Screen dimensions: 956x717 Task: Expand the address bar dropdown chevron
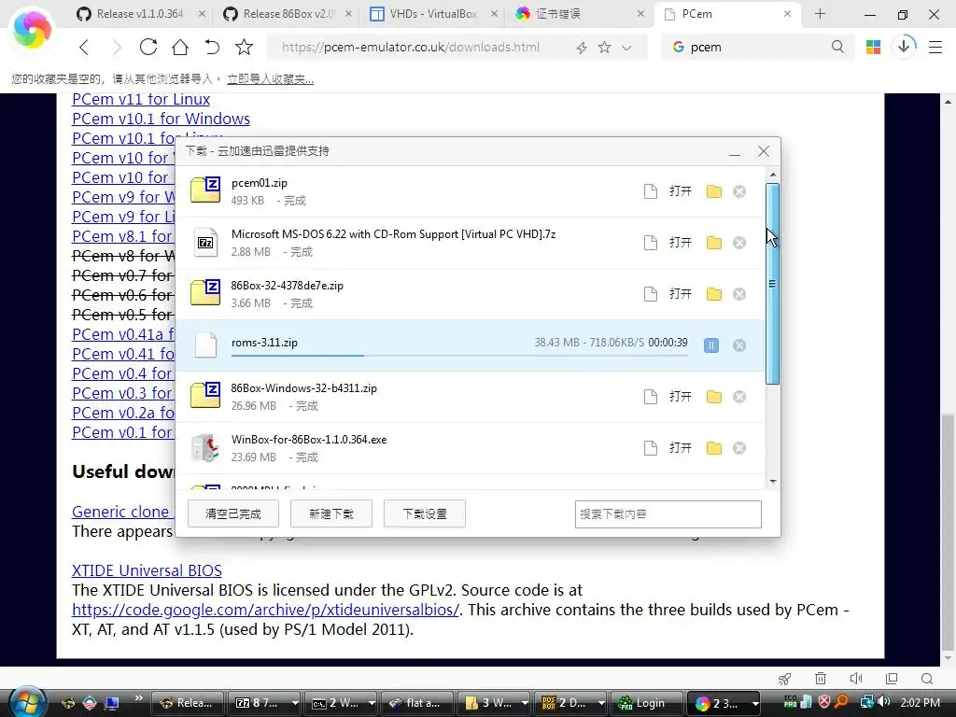626,48
